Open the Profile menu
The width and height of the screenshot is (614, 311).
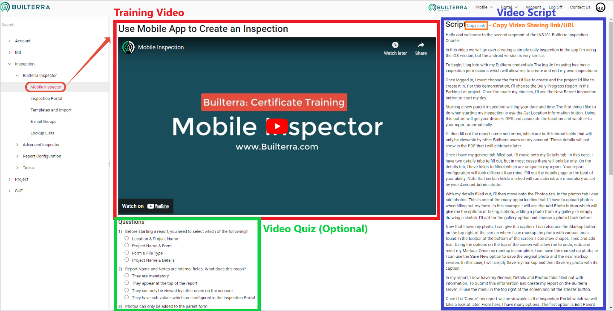click(x=484, y=7)
